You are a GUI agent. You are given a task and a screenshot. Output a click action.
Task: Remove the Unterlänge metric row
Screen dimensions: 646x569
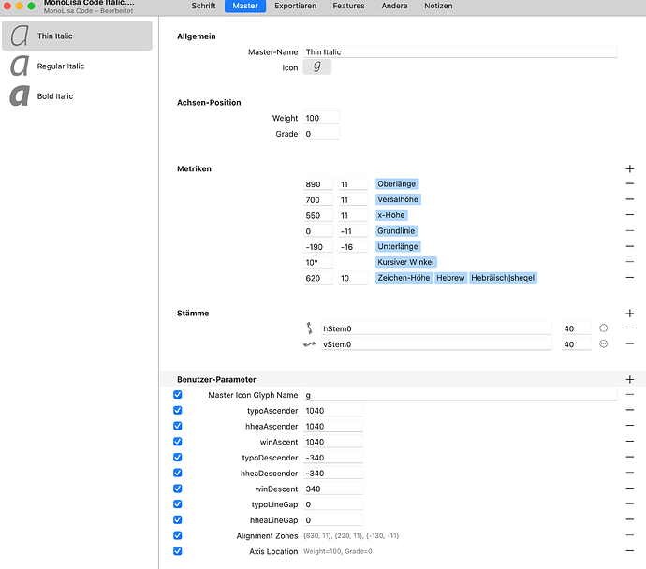tap(629, 246)
